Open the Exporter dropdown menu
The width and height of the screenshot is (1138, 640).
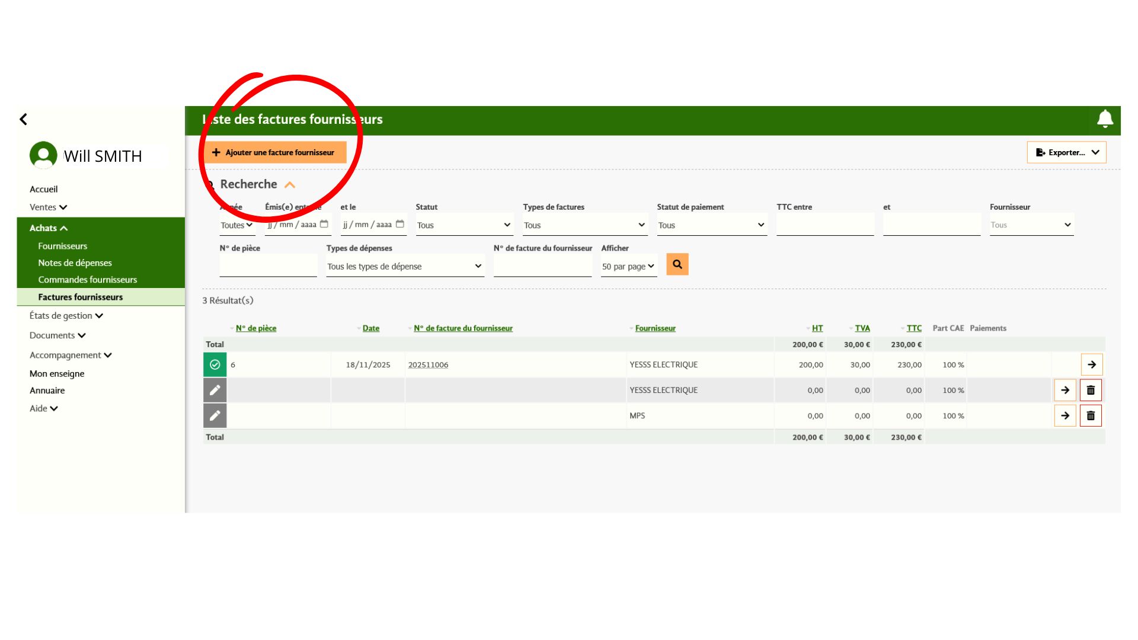[1066, 152]
